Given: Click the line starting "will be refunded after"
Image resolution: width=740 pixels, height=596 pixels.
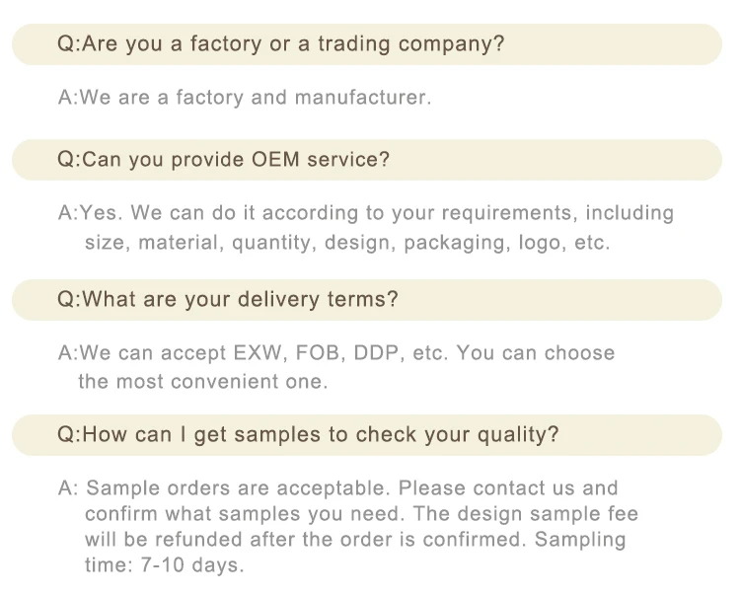Looking at the screenshot, I should [x=355, y=540].
